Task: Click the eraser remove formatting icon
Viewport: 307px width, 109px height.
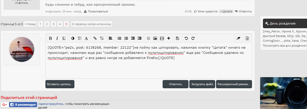Action: tap(239, 38)
